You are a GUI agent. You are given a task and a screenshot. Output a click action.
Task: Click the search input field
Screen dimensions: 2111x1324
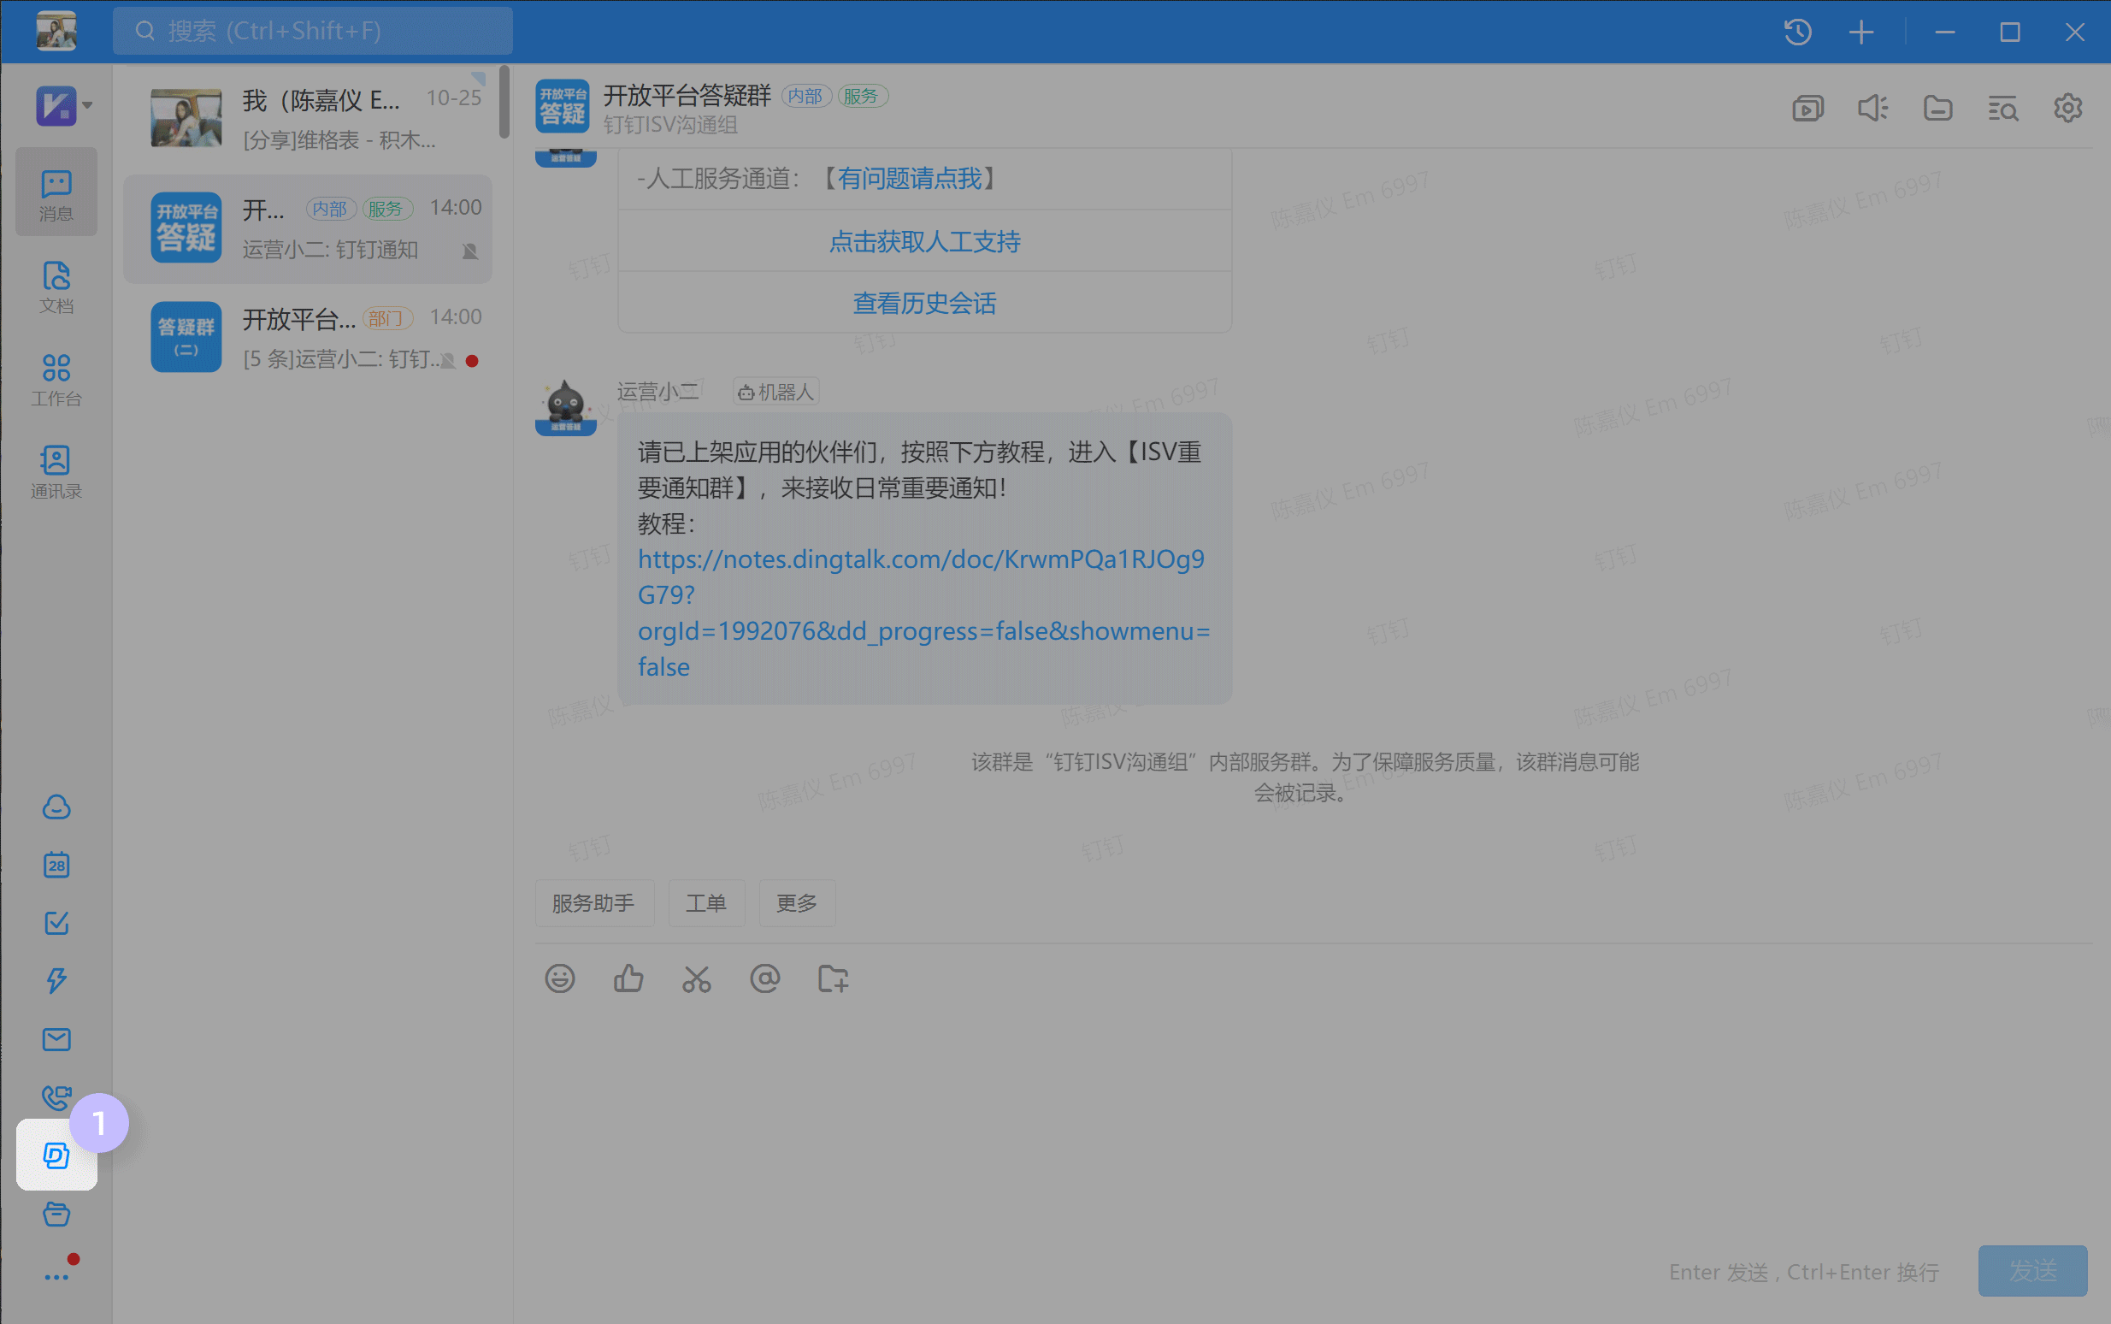[312, 32]
